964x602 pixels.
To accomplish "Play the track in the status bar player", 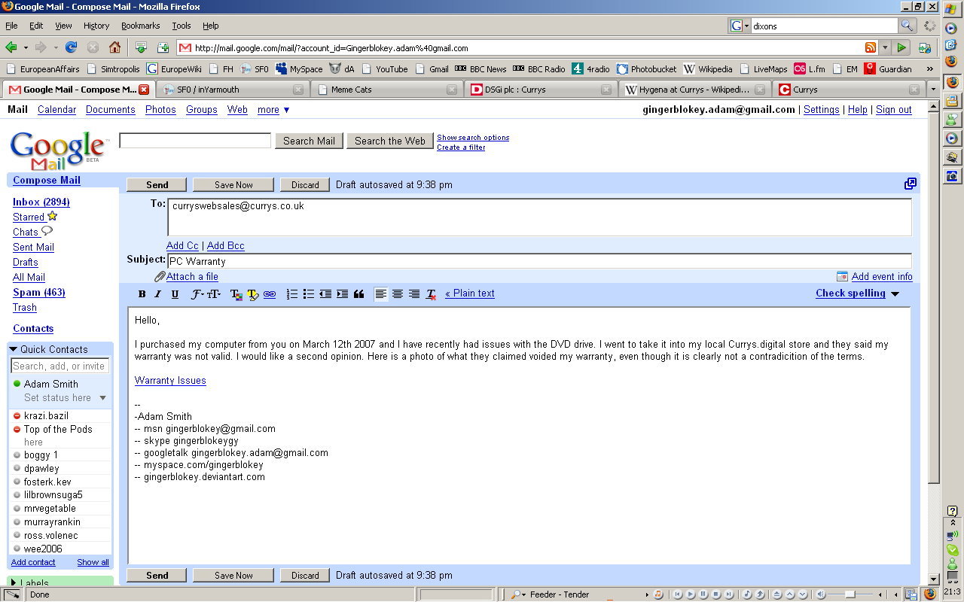I will (691, 594).
